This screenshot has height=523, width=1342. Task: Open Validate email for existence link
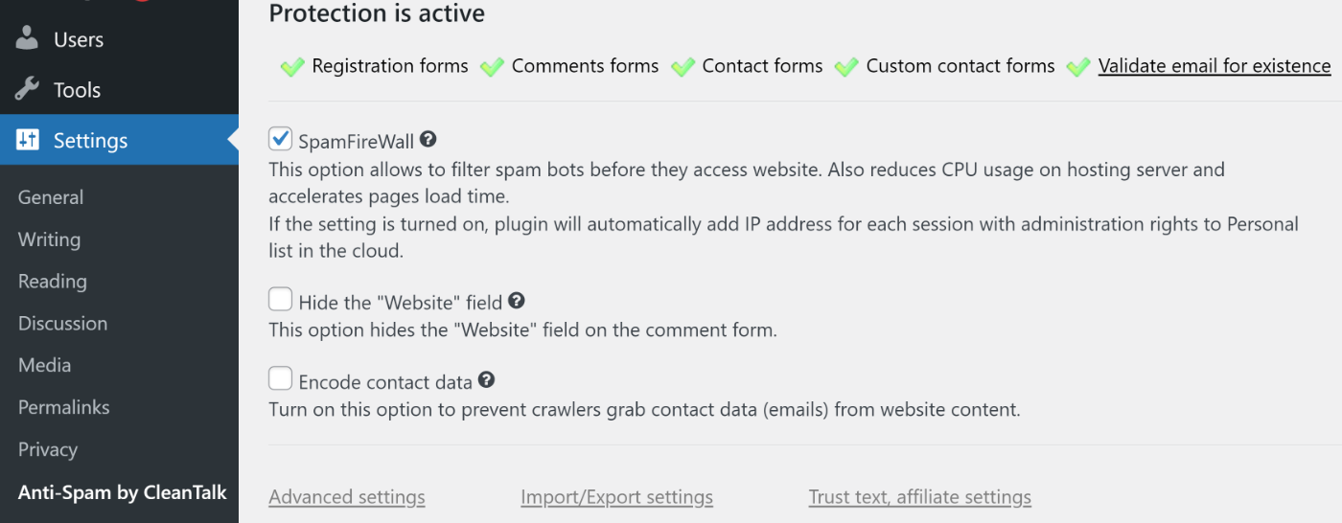pos(1214,66)
